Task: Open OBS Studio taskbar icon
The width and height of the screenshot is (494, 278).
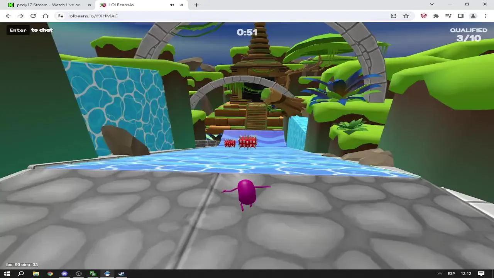Action: 79,274
